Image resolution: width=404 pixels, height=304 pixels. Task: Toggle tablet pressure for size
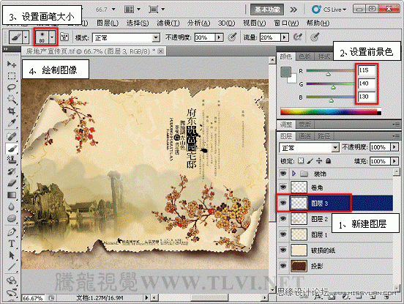coord(315,37)
